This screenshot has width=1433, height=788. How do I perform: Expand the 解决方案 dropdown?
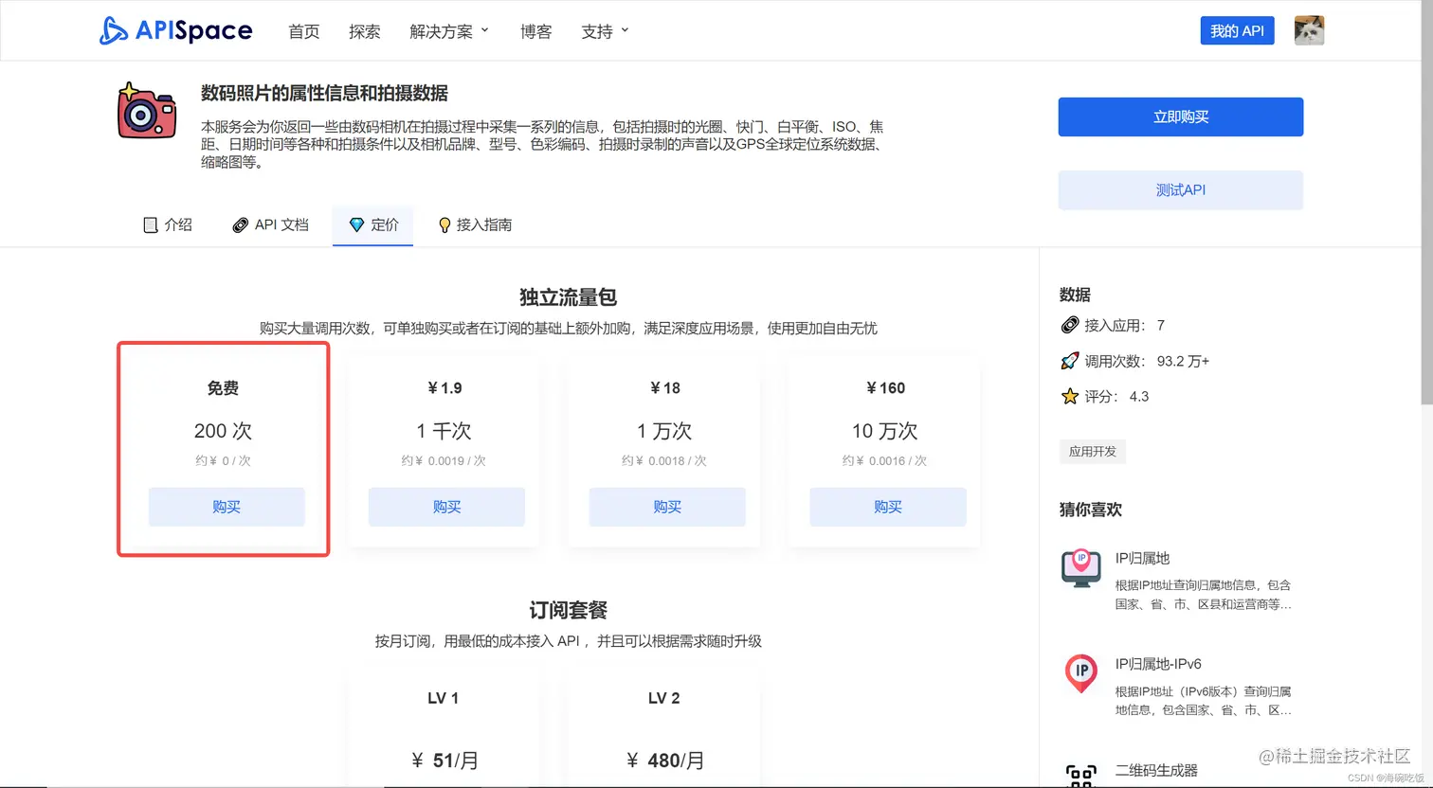[x=448, y=30]
